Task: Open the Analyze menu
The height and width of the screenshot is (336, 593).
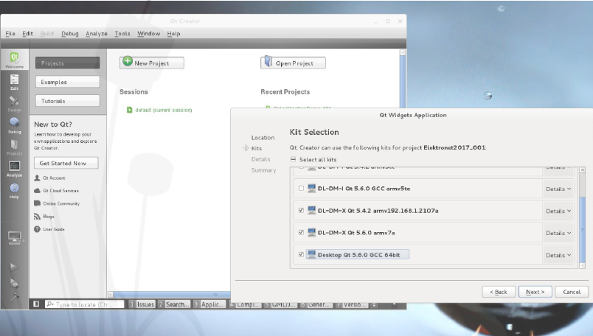Action: (x=97, y=33)
